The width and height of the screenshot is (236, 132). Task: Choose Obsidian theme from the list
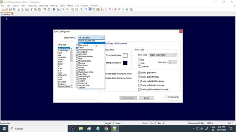[x=91, y=70]
